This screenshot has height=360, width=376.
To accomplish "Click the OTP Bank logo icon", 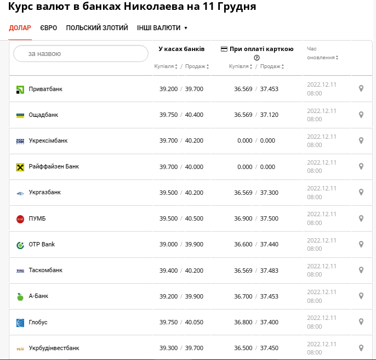I will click(20, 245).
